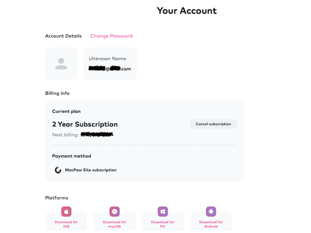Follow the Download for Android link
This screenshot has width=311, height=233.
211,224
